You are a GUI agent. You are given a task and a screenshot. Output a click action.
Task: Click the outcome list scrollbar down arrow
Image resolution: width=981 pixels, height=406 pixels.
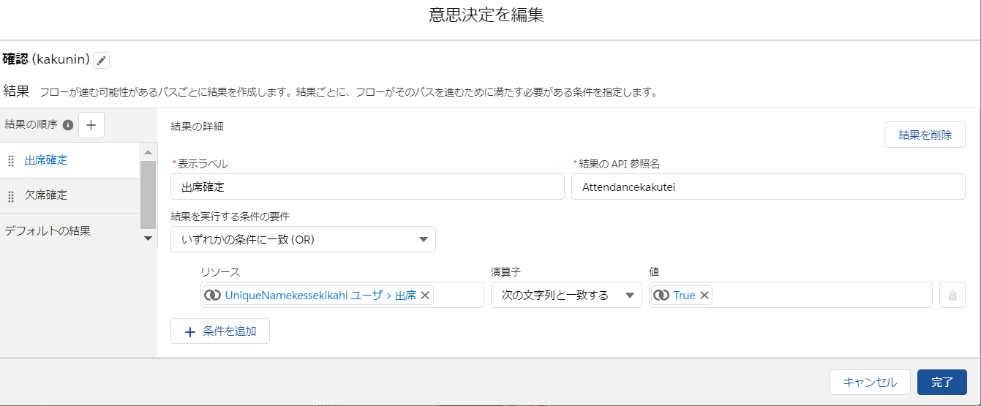148,238
